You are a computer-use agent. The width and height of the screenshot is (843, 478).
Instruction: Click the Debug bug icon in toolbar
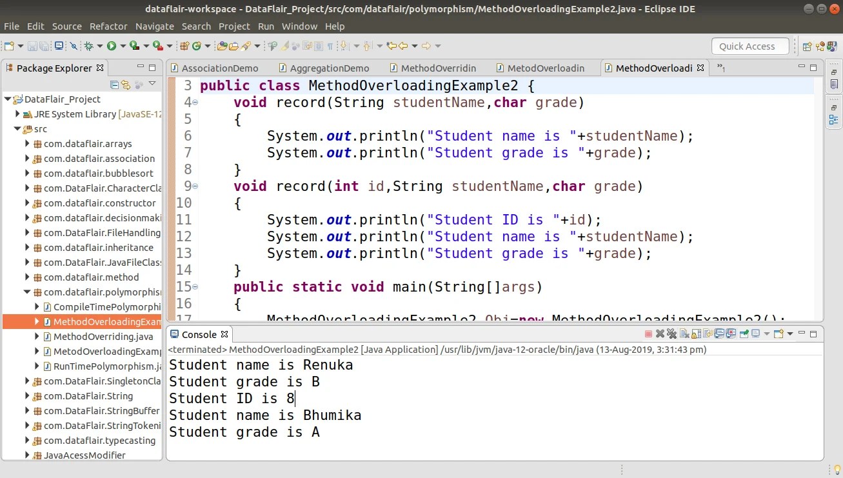point(89,46)
